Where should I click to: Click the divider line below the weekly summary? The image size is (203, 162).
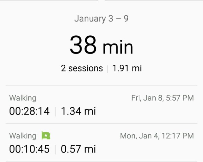click(x=101, y=85)
